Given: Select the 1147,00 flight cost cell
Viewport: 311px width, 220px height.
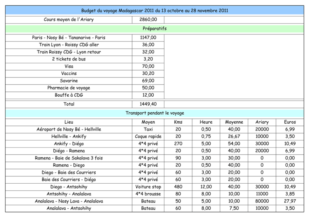Looking at the screenshot, I should (x=148, y=38).
